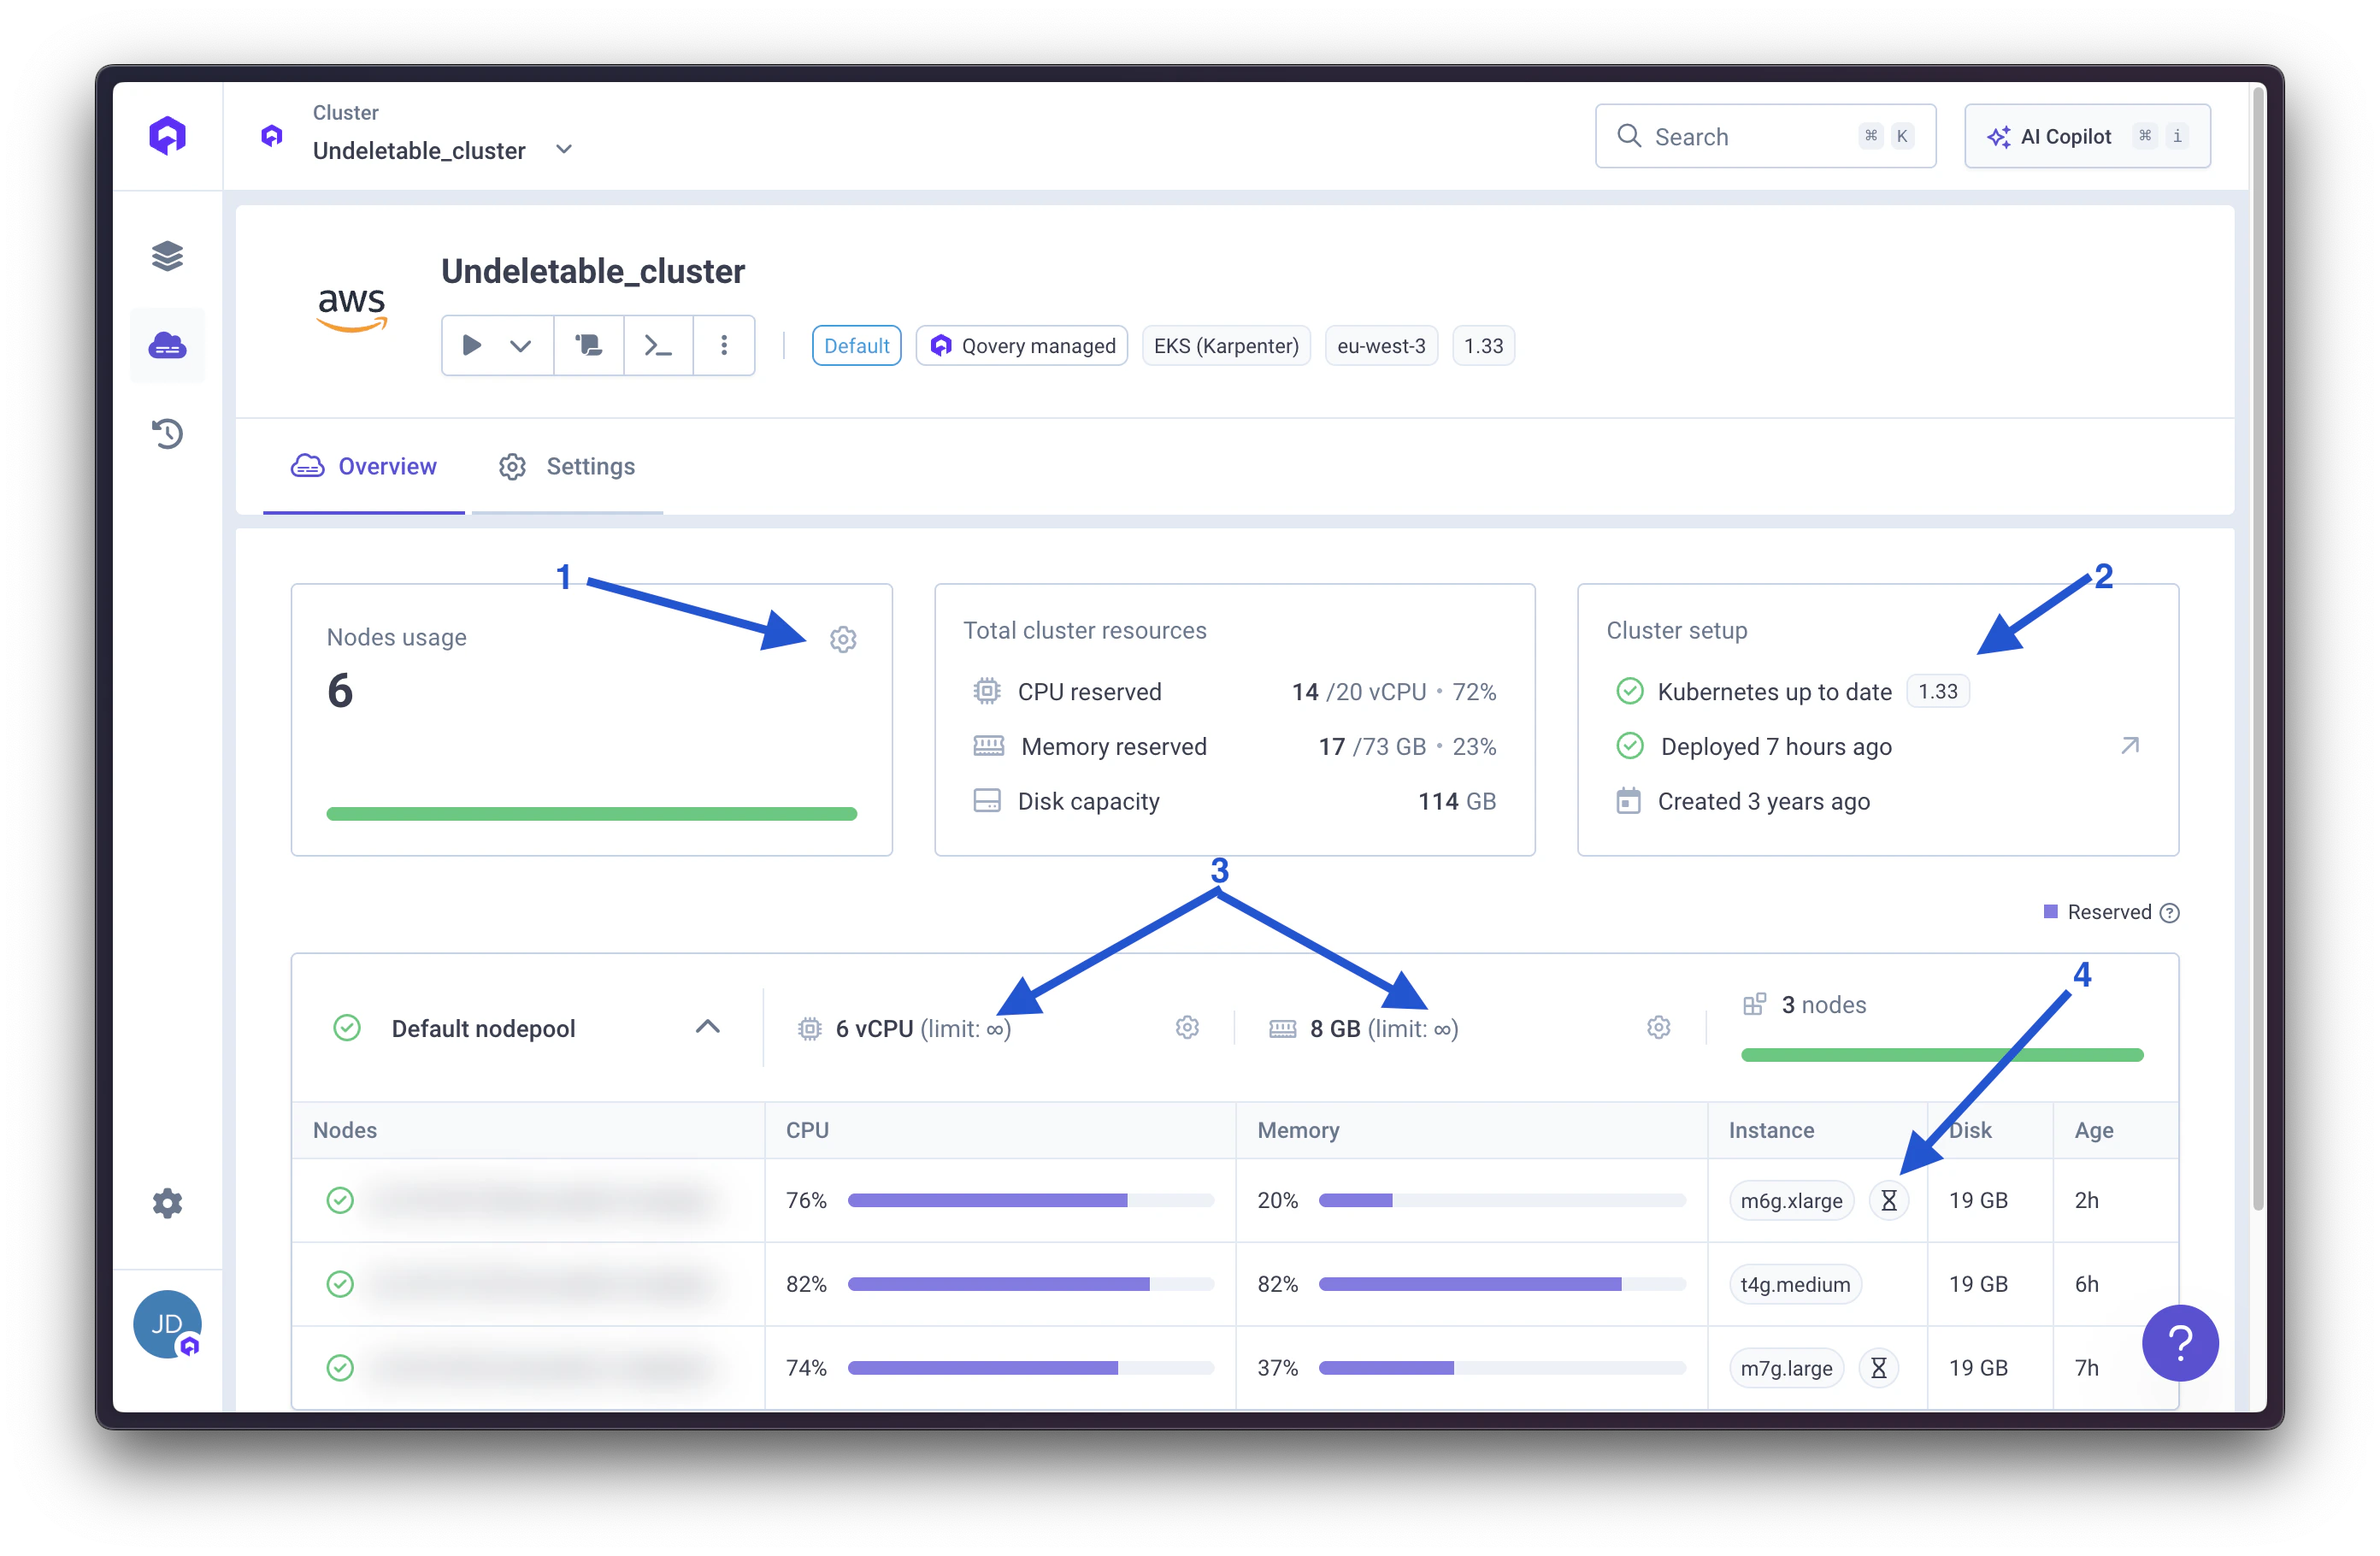The image size is (2380, 1556).
Task: Open vCPU limit settings gear
Action: 1187,1028
